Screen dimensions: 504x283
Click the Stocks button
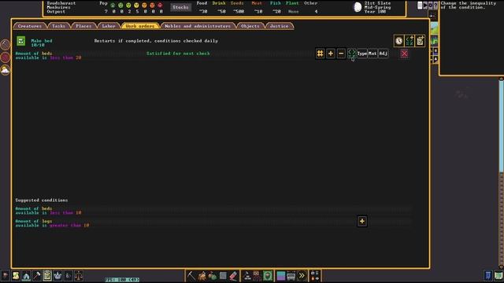(180, 7)
